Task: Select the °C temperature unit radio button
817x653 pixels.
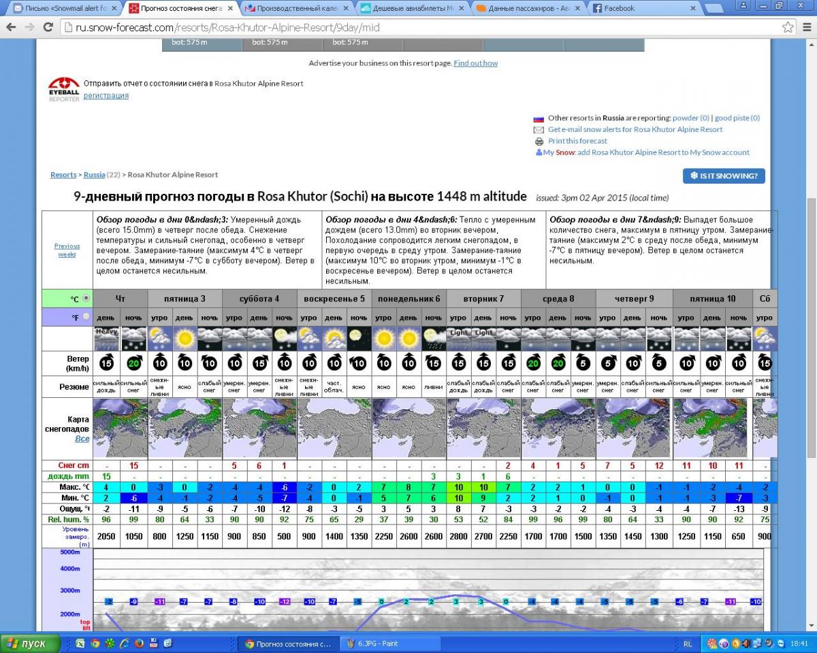Action: tap(86, 299)
